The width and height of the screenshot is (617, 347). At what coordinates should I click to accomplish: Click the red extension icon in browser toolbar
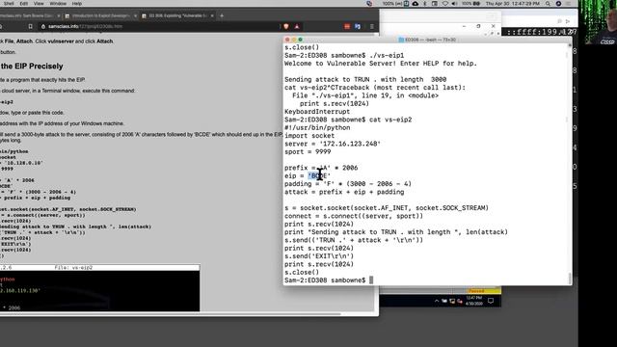tap(347, 26)
